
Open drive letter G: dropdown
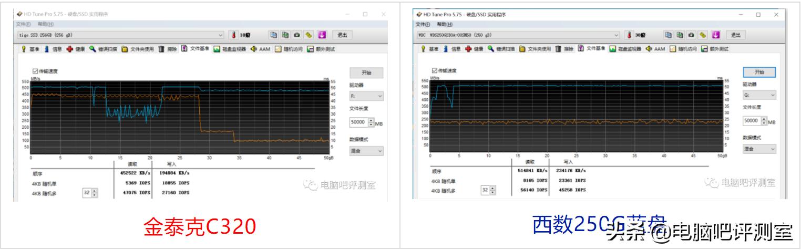[x=759, y=95]
